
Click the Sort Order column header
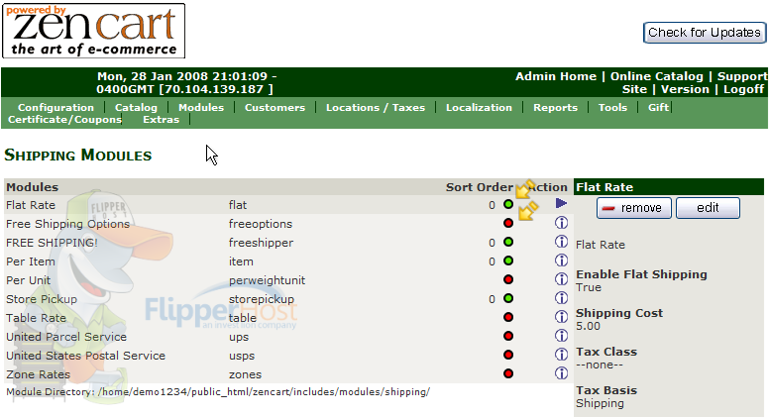[480, 187]
